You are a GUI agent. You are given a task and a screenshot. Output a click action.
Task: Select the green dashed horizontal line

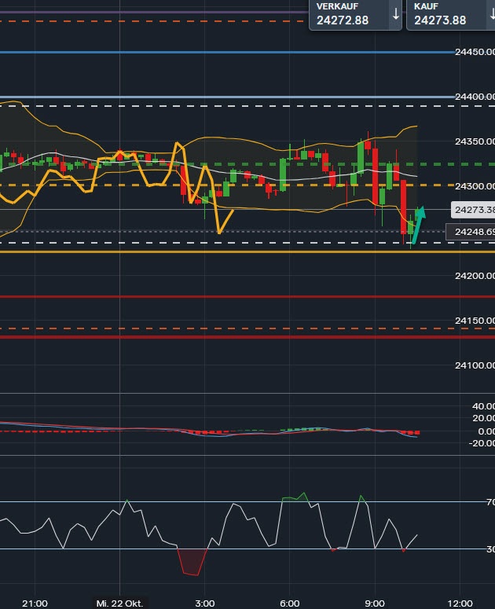(314, 164)
